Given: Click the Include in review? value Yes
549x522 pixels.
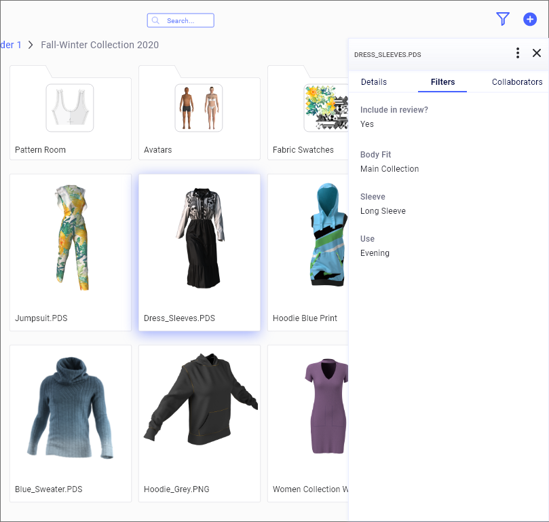Looking at the screenshot, I should 366,124.
